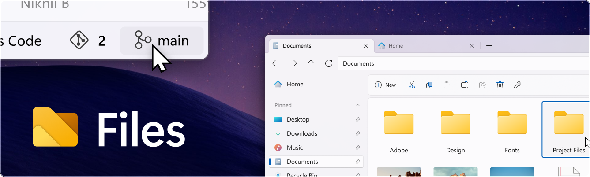Open Music in the sidebar
The width and height of the screenshot is (590, 177).
coord(316,147)
